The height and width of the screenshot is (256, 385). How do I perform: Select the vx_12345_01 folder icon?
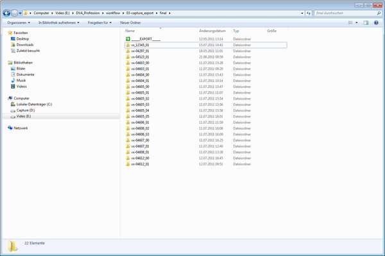[x=128, y=45]
